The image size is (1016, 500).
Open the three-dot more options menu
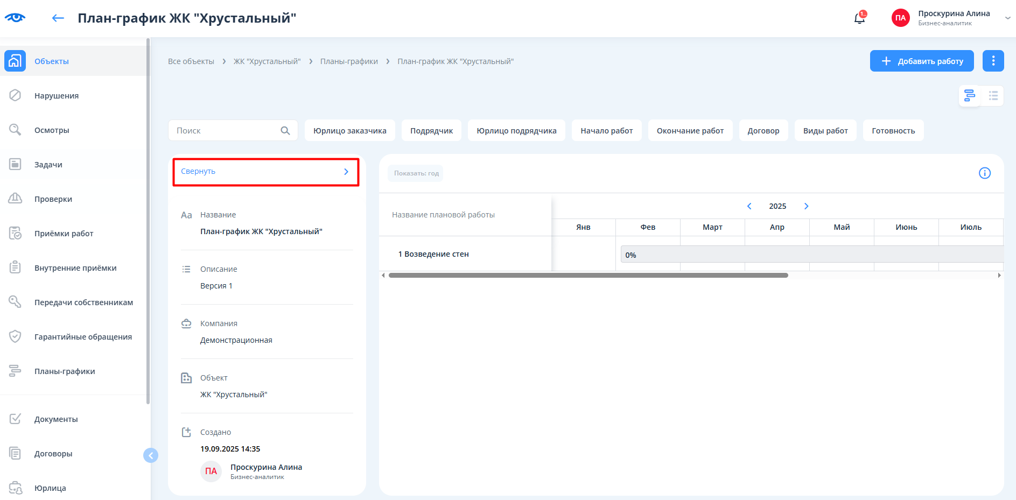(993, 61)
